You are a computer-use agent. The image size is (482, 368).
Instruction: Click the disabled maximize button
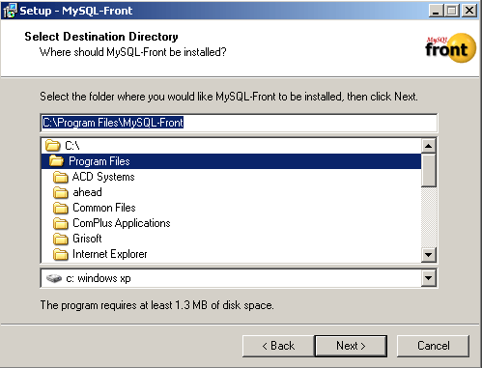click(x=452, y=11)
